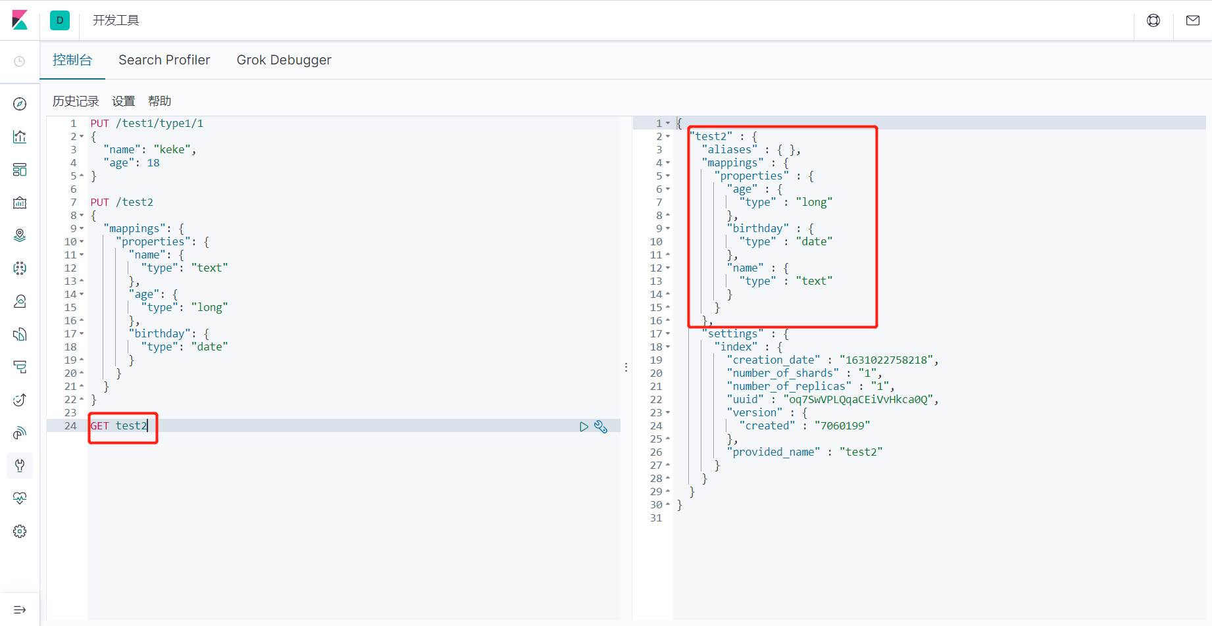Screen dimensions: 1212x626
Task: Open Visualize chart icon in sidebar
Action: (x=20, y=137)
